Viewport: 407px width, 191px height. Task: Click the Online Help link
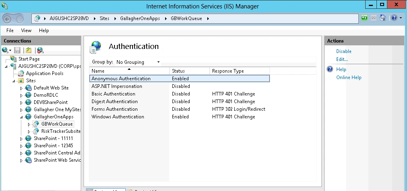point(349,77)
